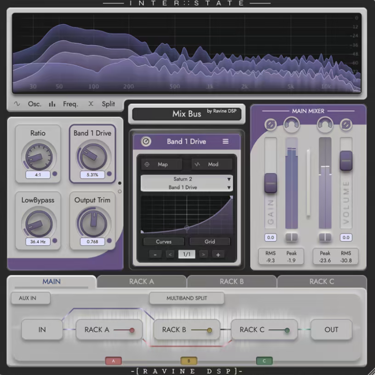Screen dimensions: 375x375
Task: Click the output headphones monitor icon
Action: 325,125
